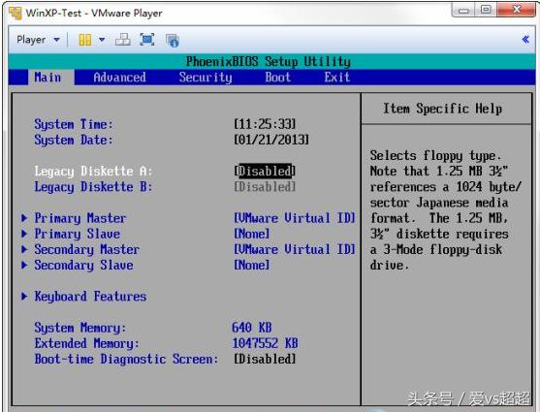Click the Extended Memory 1047552 KB value
The width and height of the screenshot is (540, 412).
[265, 343]
